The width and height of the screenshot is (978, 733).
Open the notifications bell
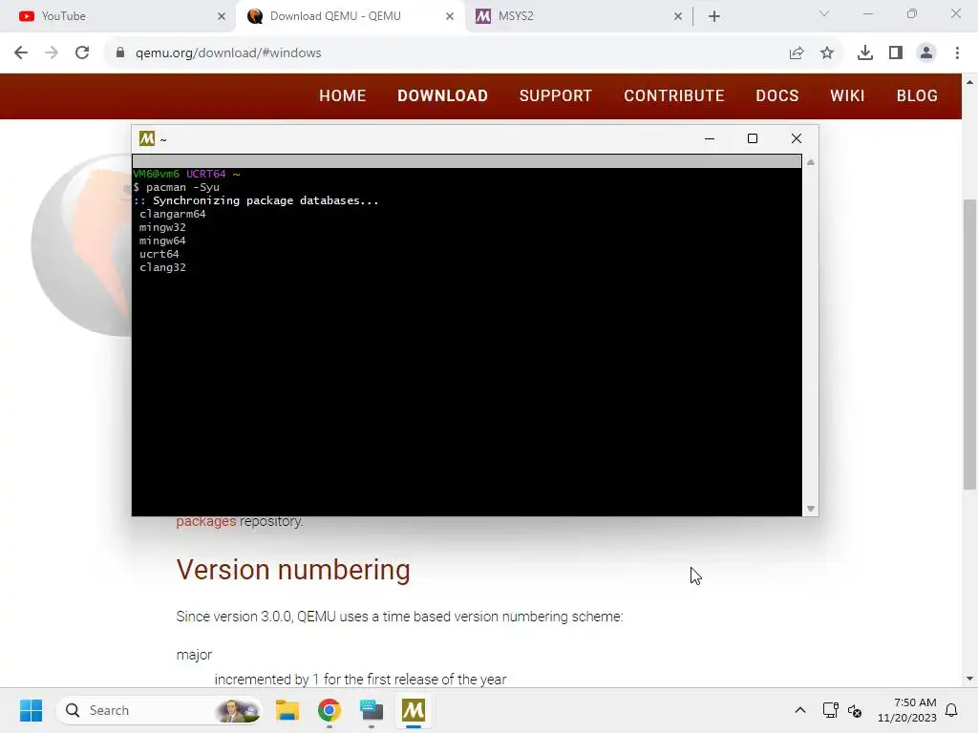point(951,710)
